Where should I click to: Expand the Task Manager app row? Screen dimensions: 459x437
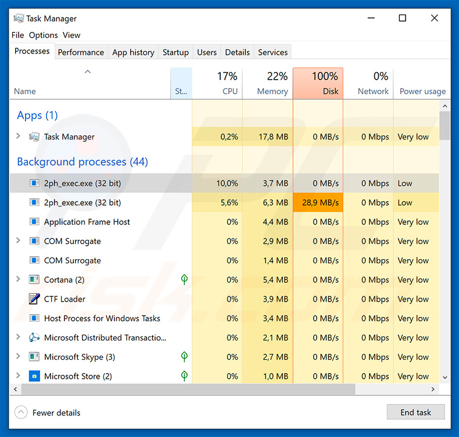(x=18, y=136)
